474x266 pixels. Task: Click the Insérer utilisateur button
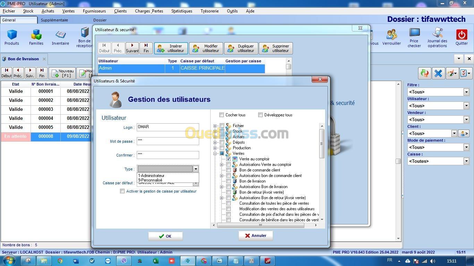[171, 48]
